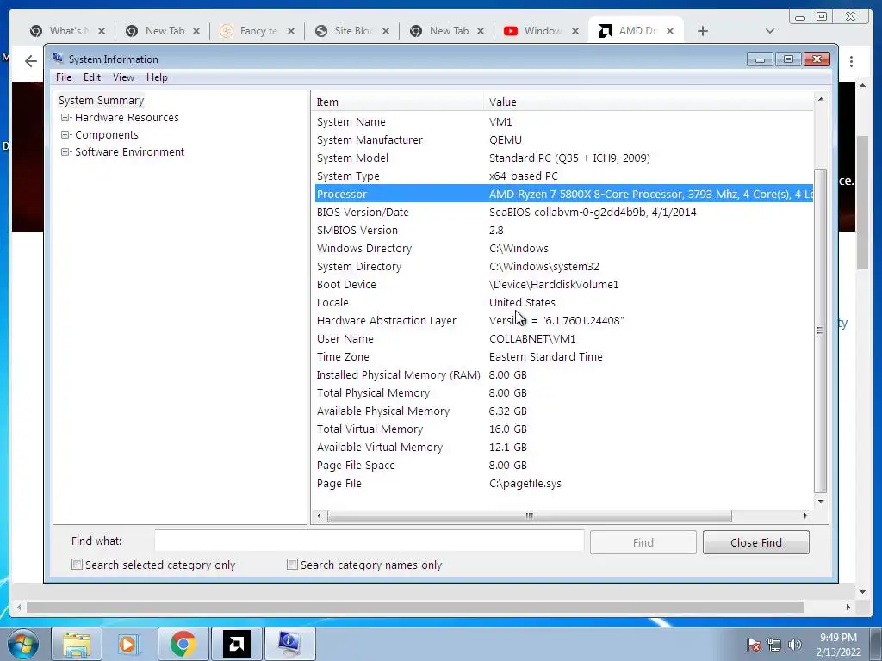This screenshot has height=661, width=882.
Task: Select the Installed Physical Memory (RAM) row
Action: click(x=563, y=375)
